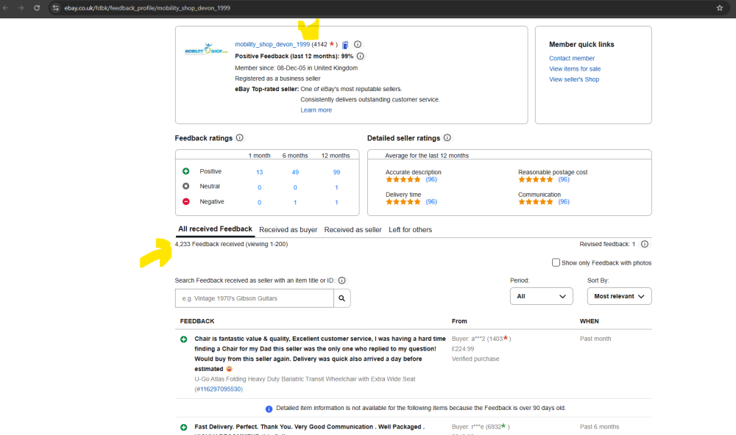This screenshot has height=435, width=736.
Task: Show info about Feedback ratings
Action: point(240,138)
